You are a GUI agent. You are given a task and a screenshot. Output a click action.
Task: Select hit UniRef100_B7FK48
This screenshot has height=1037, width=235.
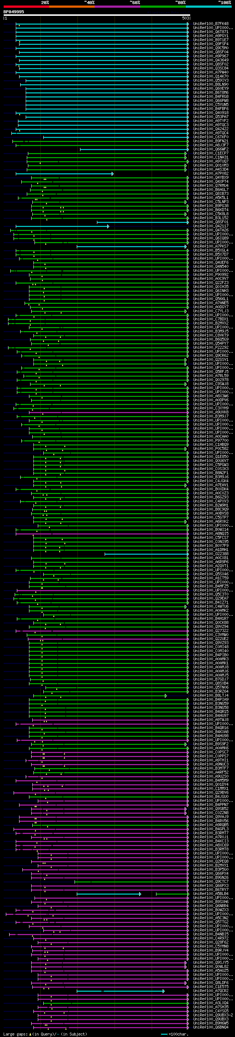pos(211,24)
